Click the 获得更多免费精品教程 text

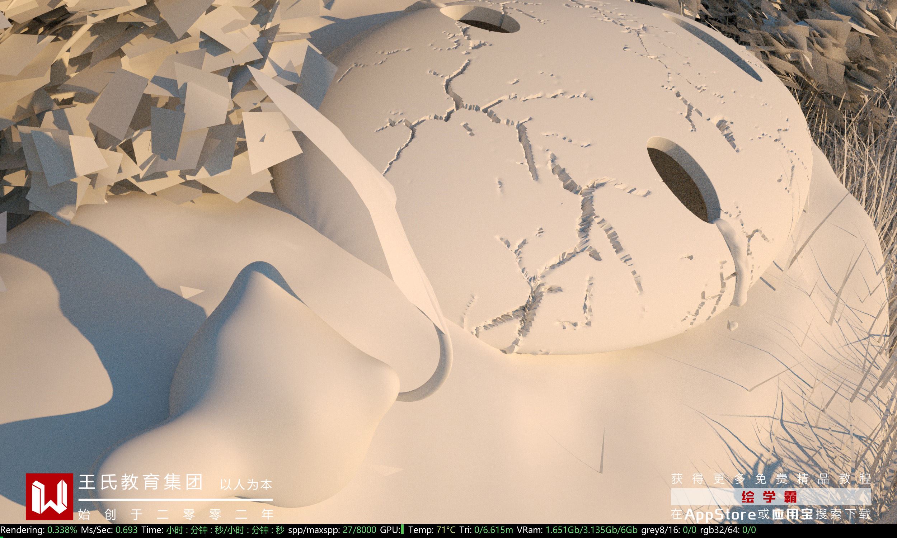(771, 479)
